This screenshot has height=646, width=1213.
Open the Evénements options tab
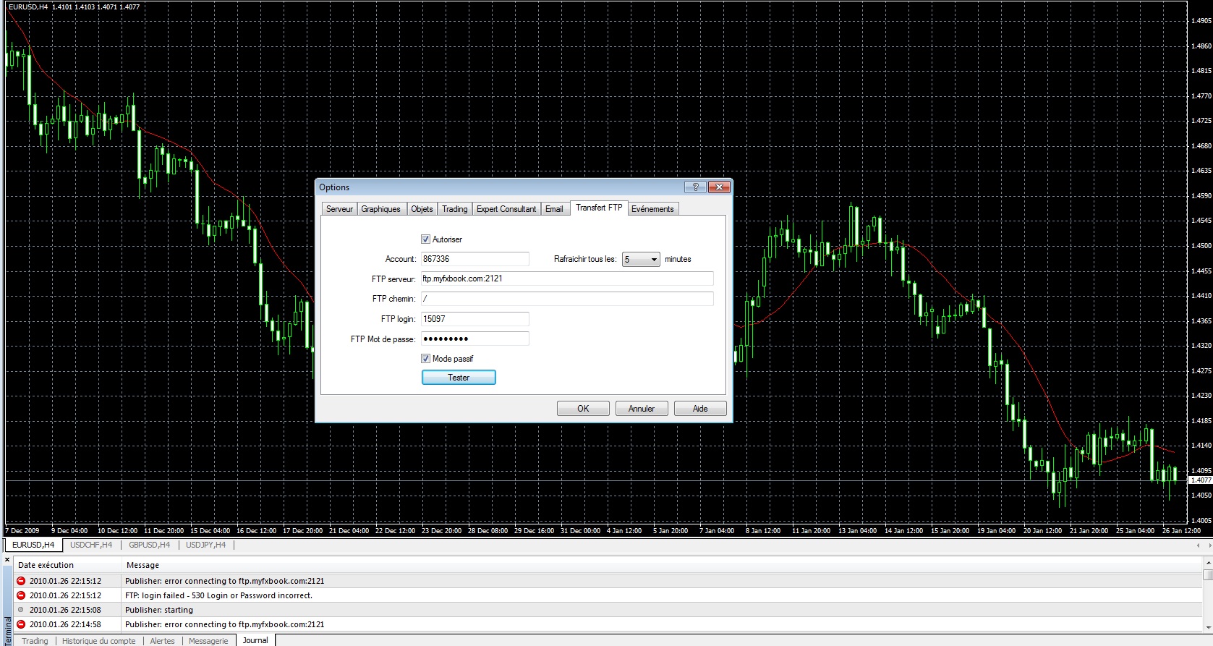click(x=652, y=209)
